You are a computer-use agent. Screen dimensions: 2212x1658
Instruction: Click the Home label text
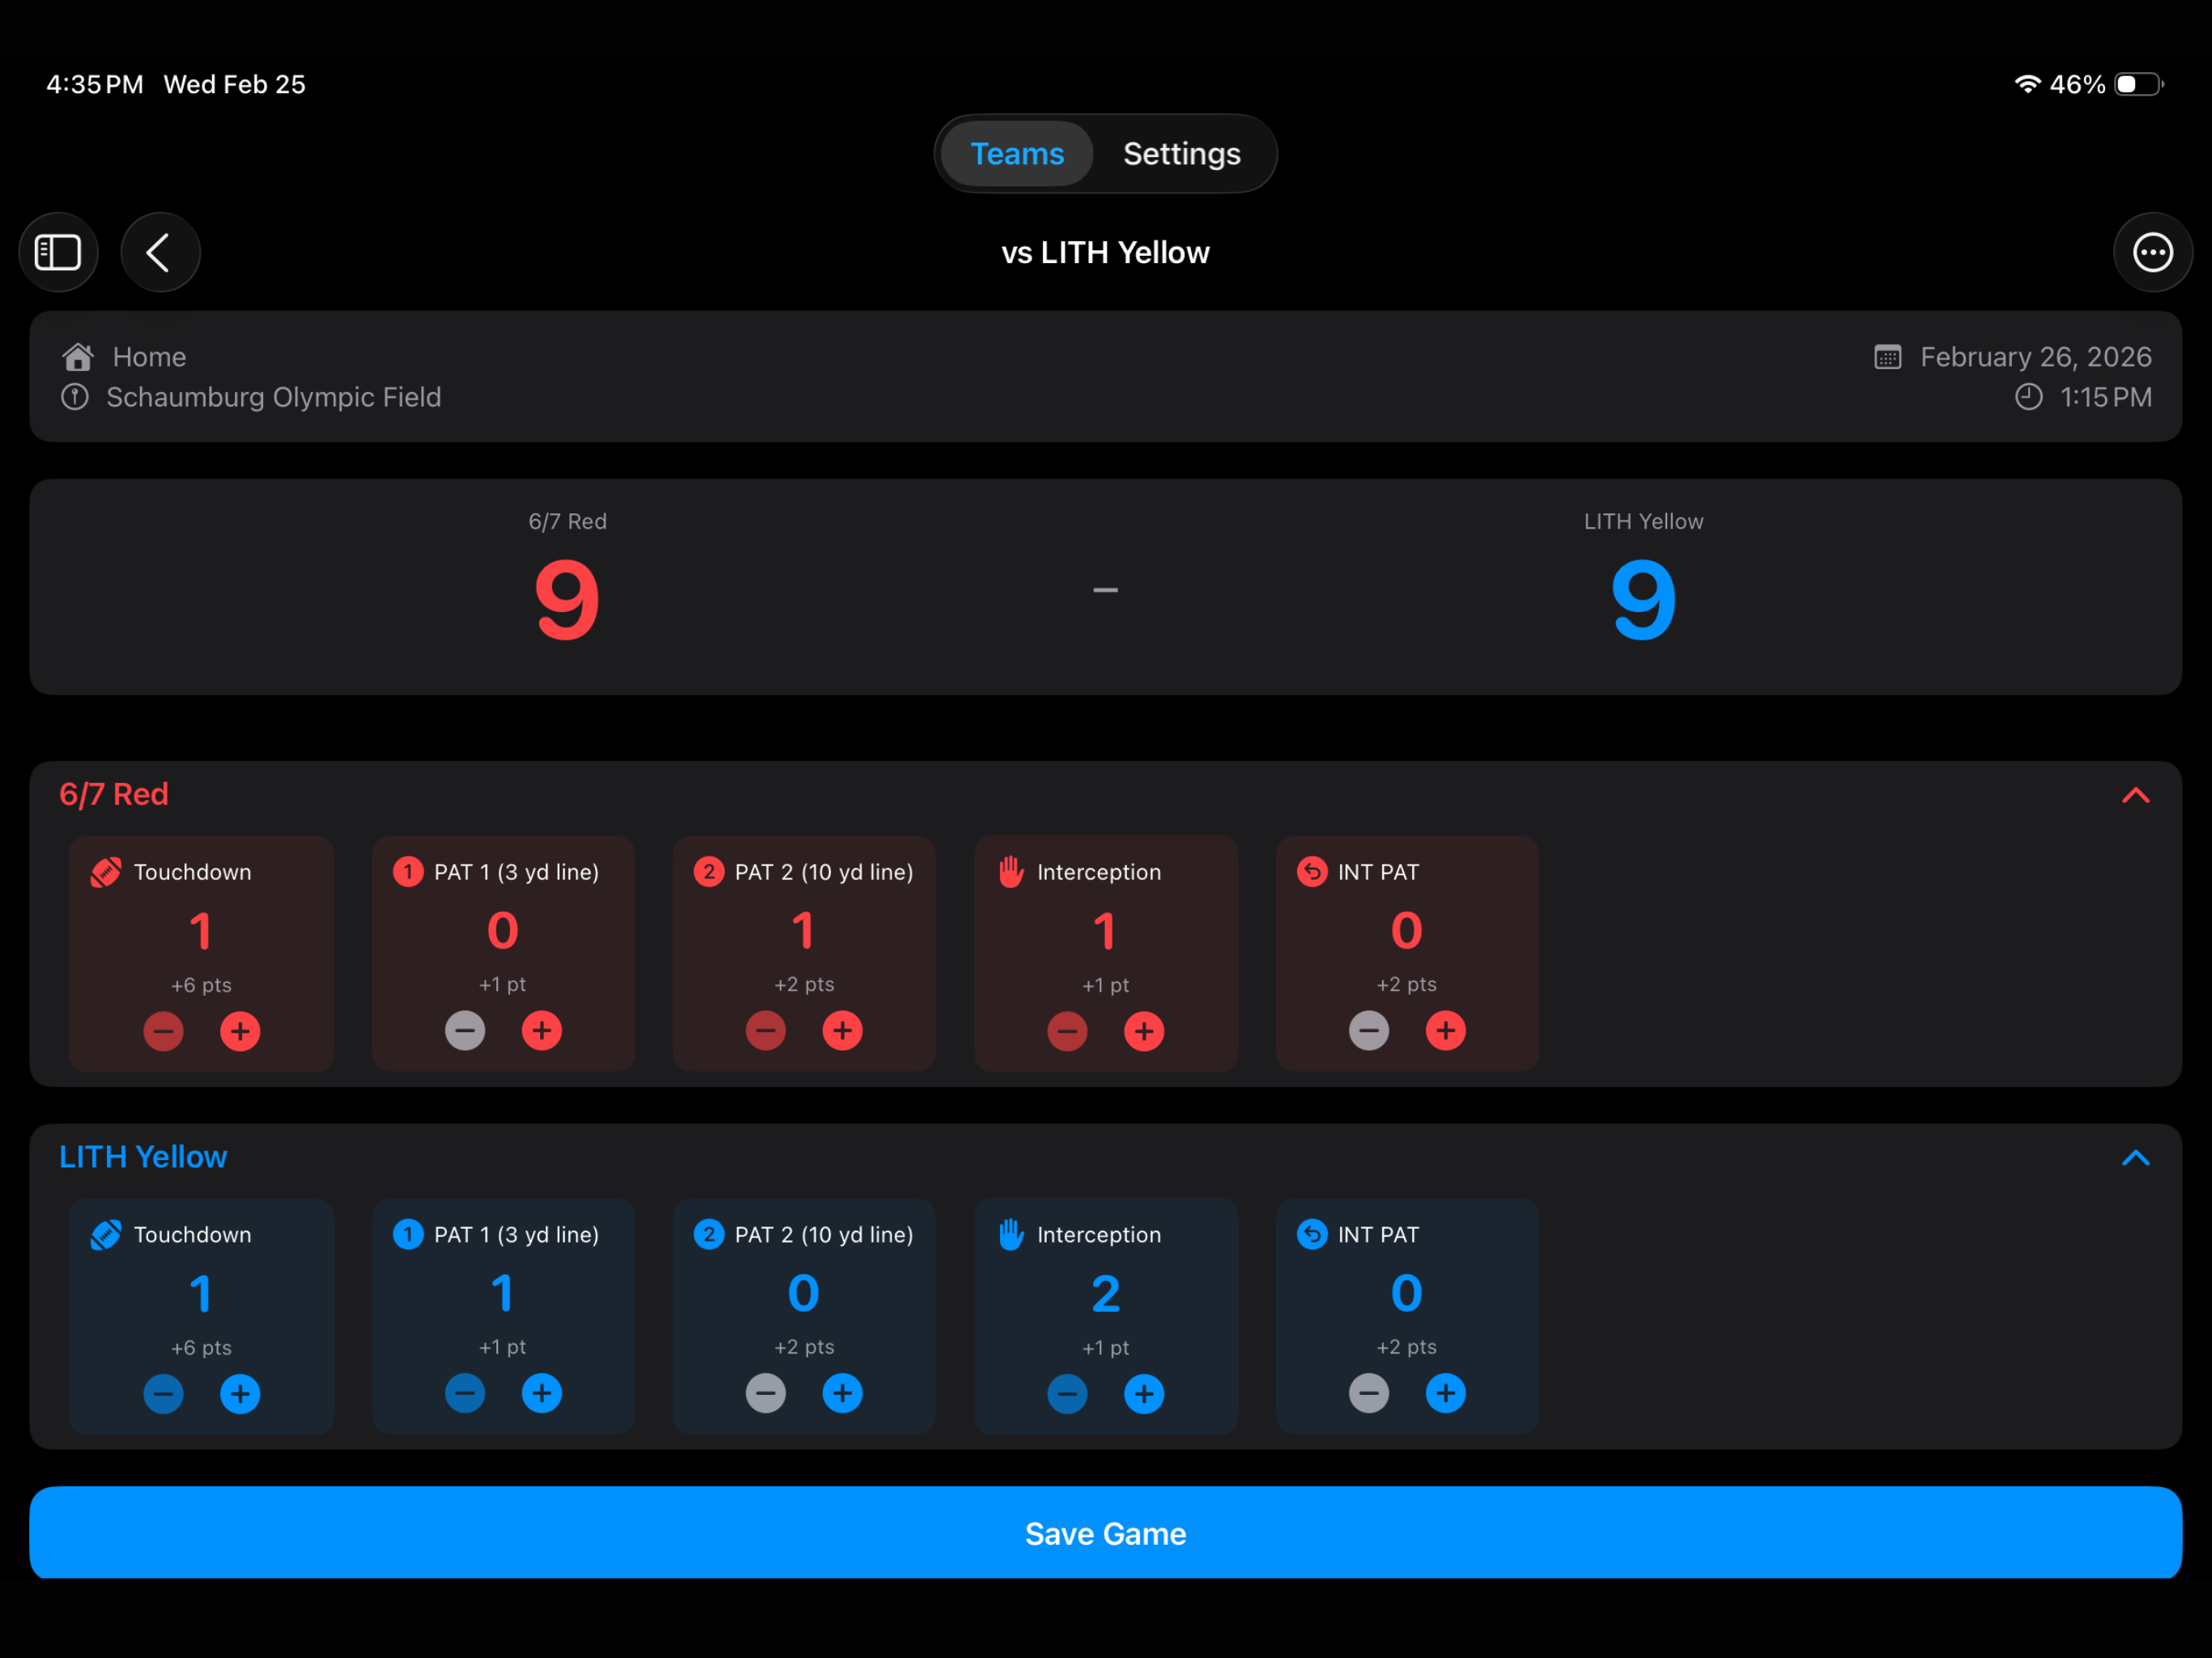point(149,357)
